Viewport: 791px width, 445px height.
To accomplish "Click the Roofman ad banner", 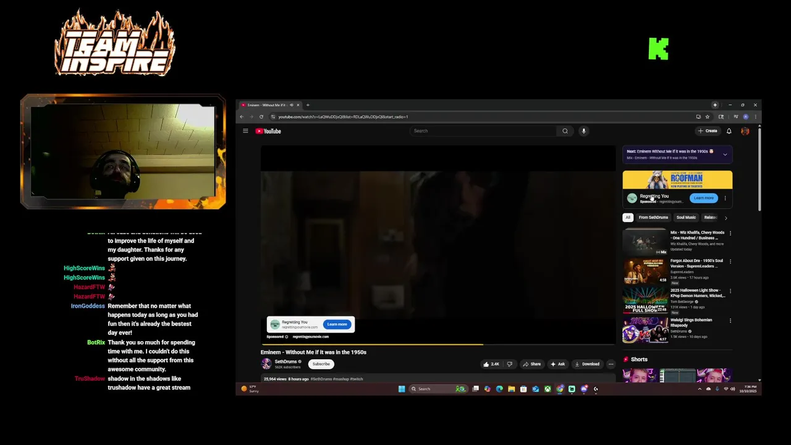I will pyautogui.click(x=677, y=180).
